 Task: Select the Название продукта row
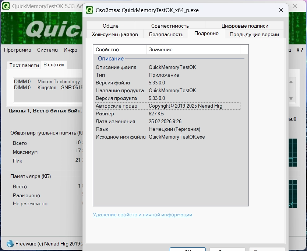tap(167, 90)
